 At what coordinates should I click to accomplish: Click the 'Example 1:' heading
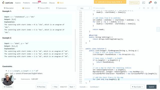click(7, 11)
